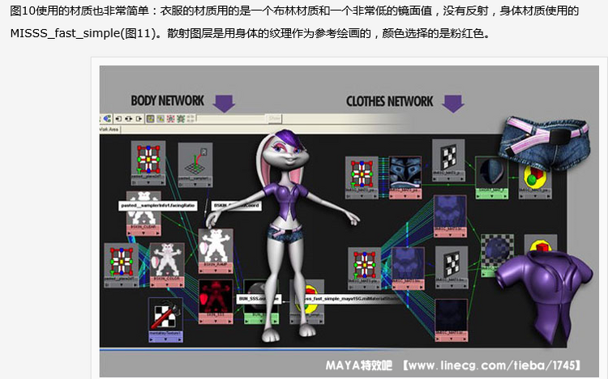Click the mentalrayTexture node with hammer icon
The height and width of the screenshot is (379, 608).
coord(165,314)
